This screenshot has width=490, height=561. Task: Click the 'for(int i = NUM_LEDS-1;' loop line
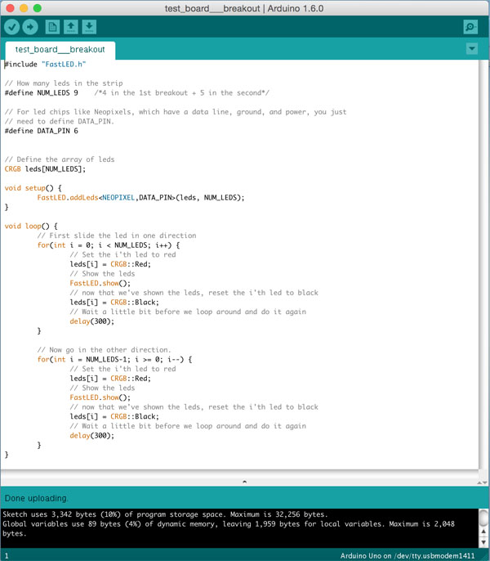click(114, 359)
